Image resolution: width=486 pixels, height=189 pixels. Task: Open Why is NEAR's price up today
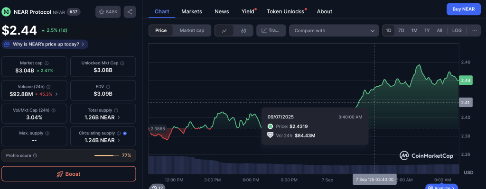click(x=45, y=44)
